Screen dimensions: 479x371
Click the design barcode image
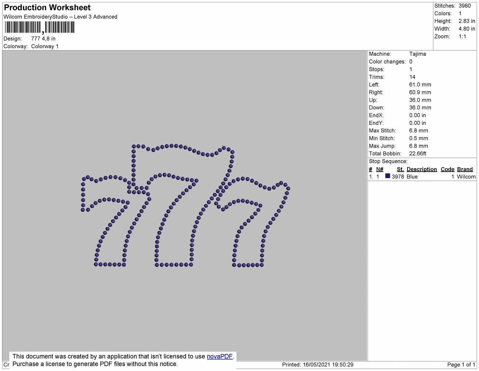pos(39,28)
